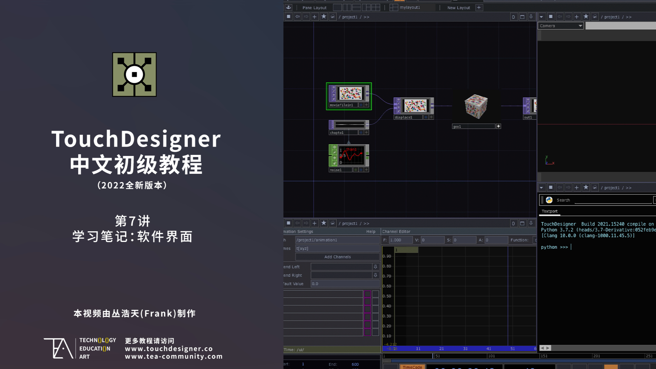This screenshot has width=656, height=369.
Task: Open Help in the Animation Settings panel
Action: pyautogui.click(x=371, y=232)
